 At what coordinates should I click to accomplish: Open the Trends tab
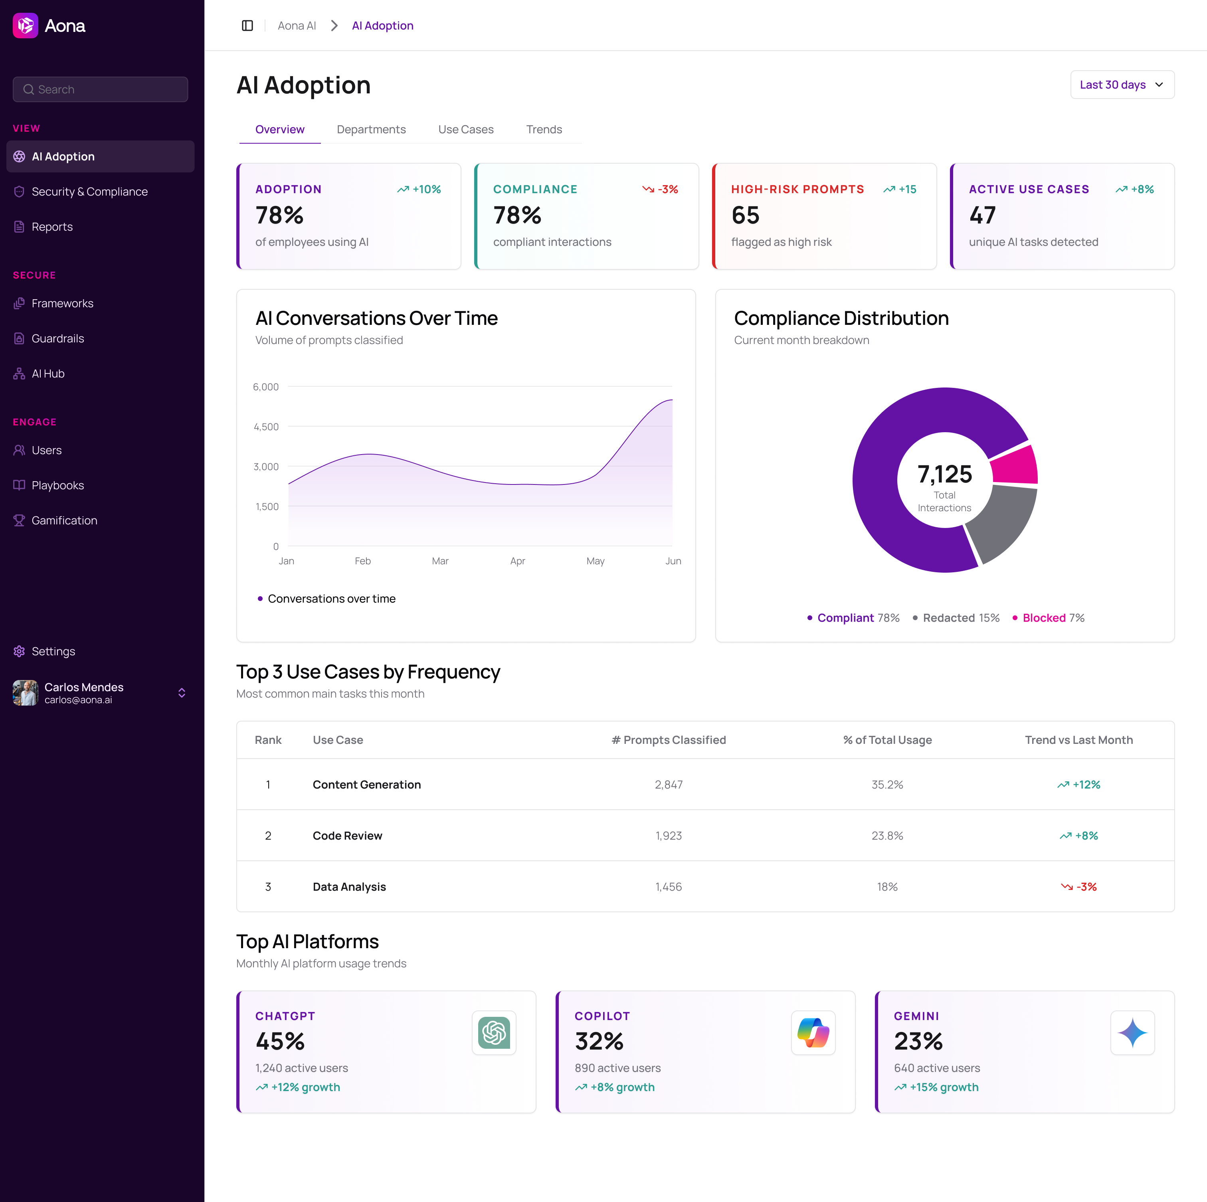point(544,129)
